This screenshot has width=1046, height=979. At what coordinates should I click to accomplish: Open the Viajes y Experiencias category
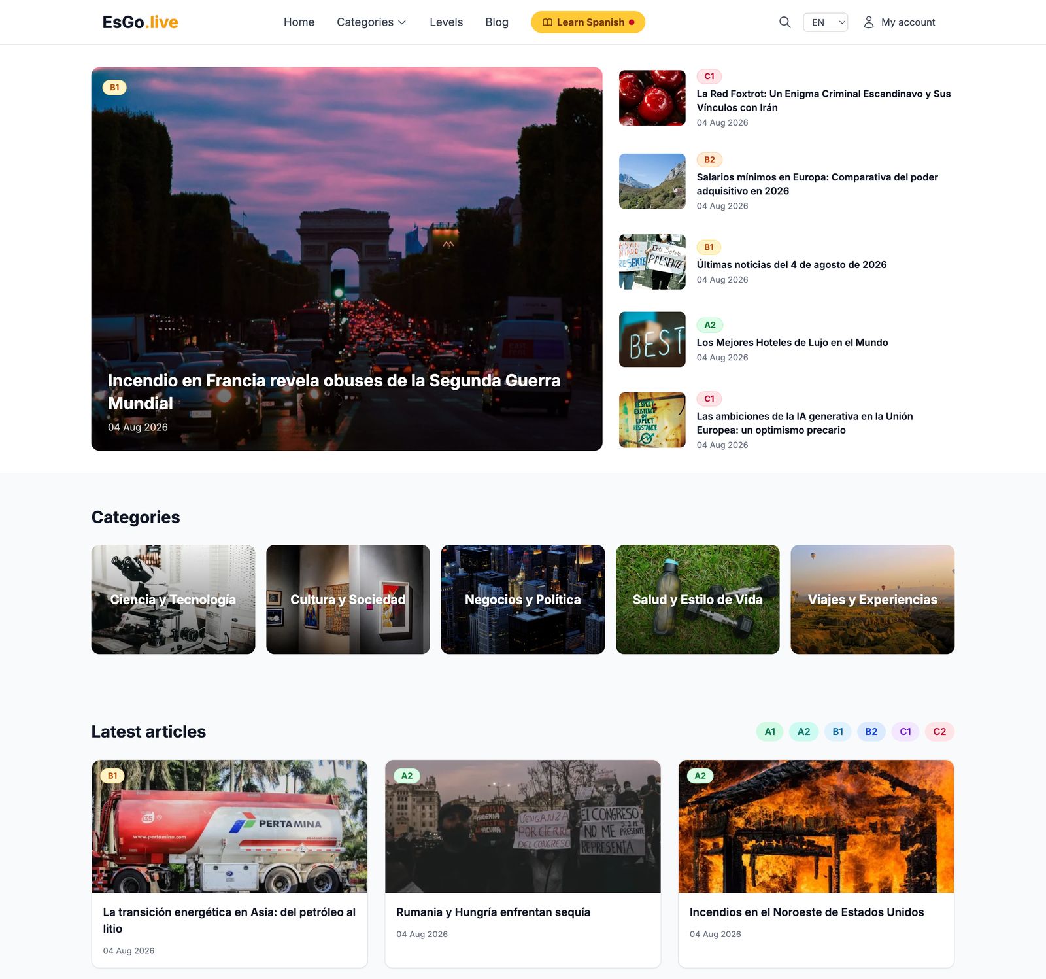(872, 599)
